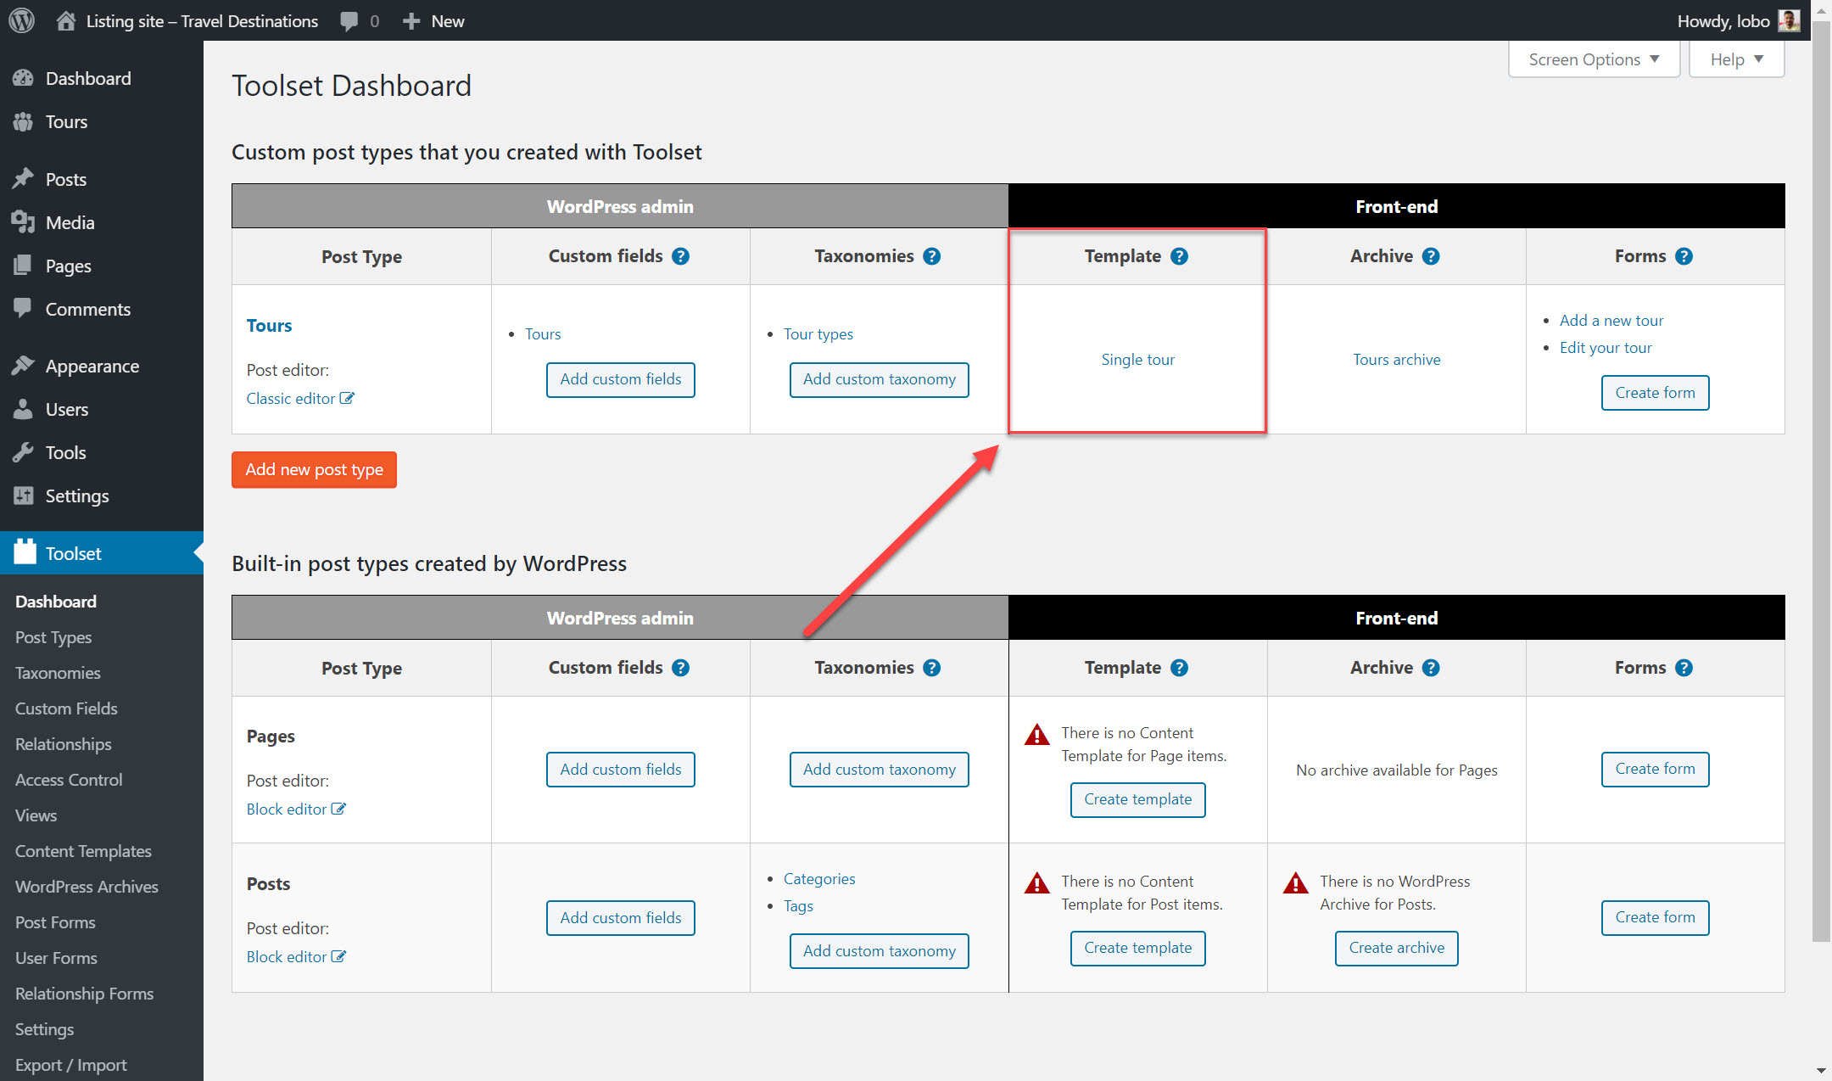Open the Archive help icon in the custom post types table
Screen dimensions: 1832x1081
1431,256
